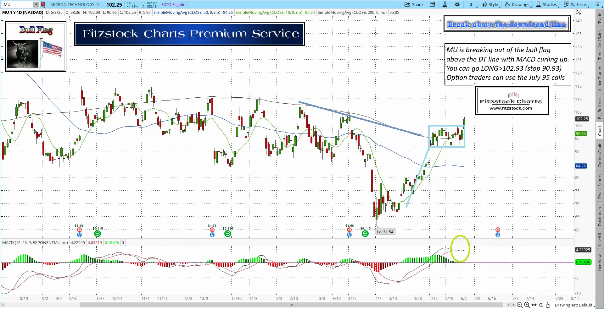Screen dimensions: 604x309
Task: Click the www.fitzstock.com link text
Action: [x=511, y=108]
